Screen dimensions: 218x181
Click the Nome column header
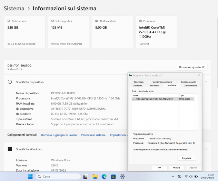click(155, 95)
